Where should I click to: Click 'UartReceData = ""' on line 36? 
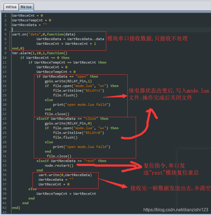(56, 180)
